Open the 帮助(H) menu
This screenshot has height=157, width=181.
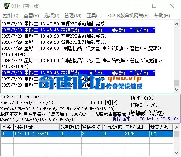pyautogui.click(x=162, y=16)
